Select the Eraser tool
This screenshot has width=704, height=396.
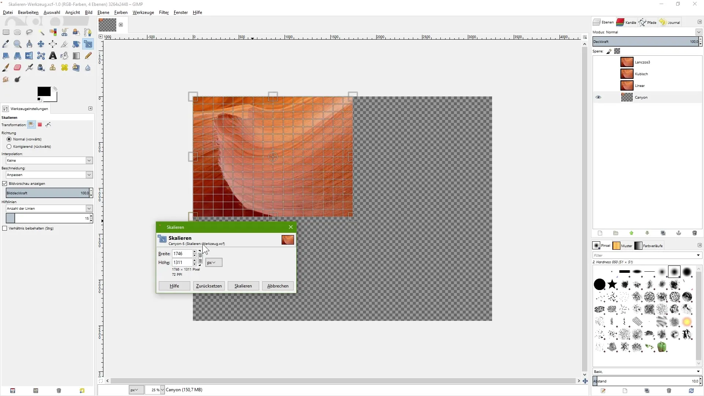pyautogui.click(x=17, y=67)
